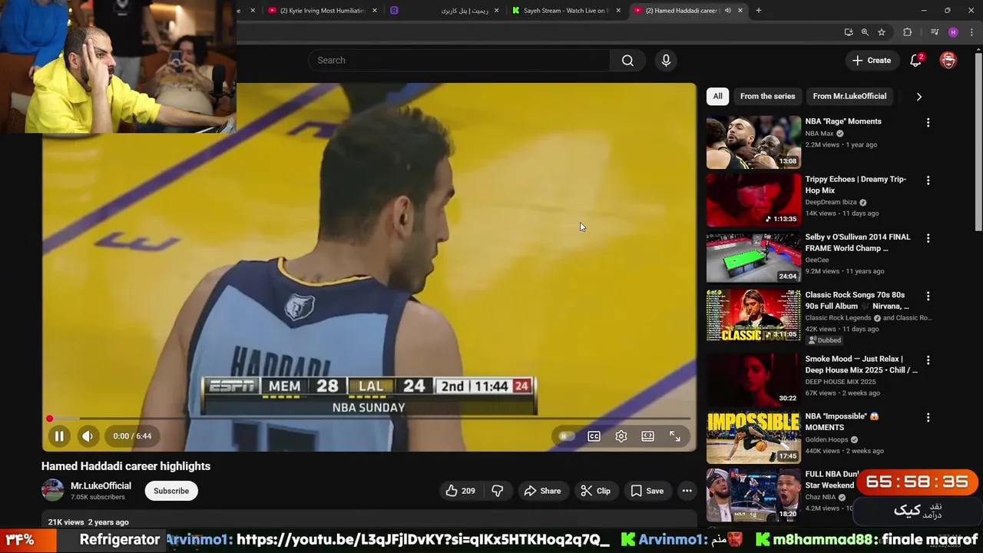This screenshot has height=553, width=983.
Task: Open the media controls icon in Chrome toolbar
Action: (x=935, y=32)
